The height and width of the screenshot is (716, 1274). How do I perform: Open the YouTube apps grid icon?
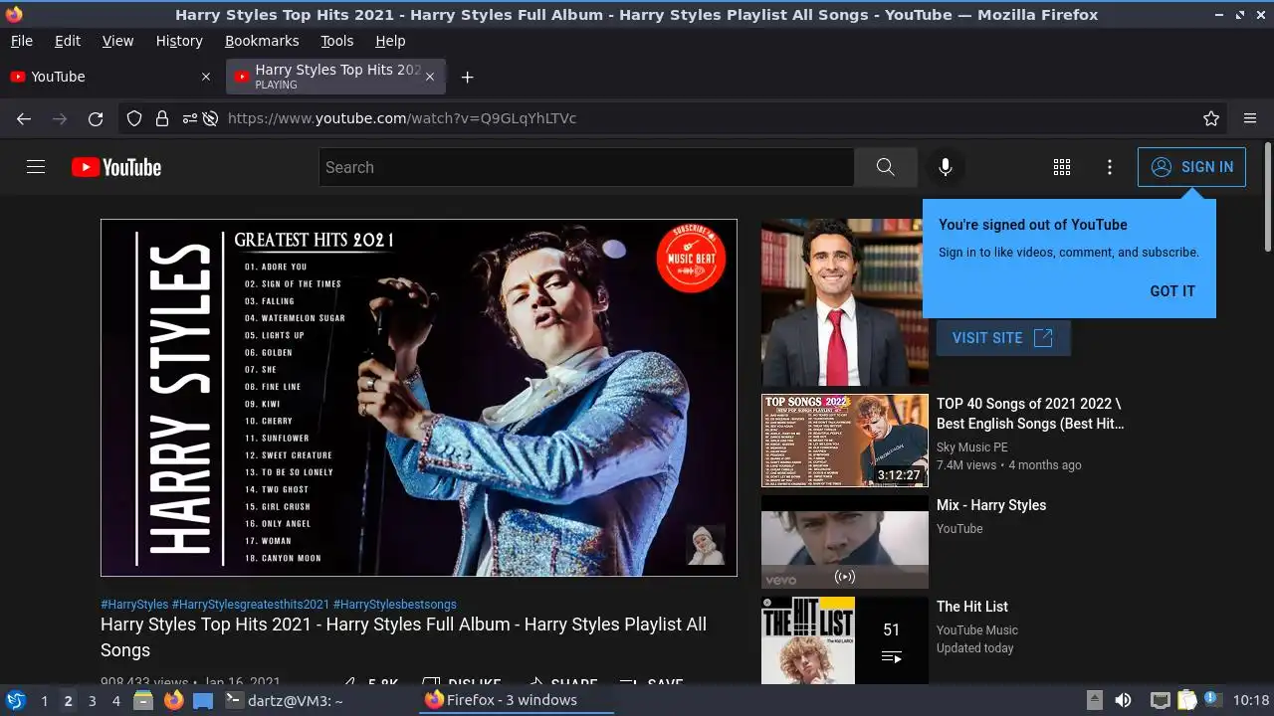pyautogui.click(x=1062, y=167)
